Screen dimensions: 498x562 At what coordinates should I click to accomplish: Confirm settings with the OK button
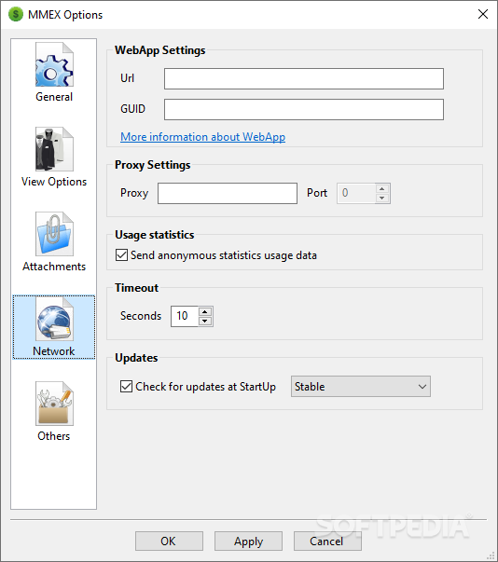point(169,541)
